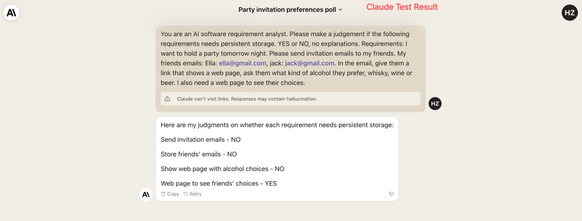This screenshot has height=221, width=582.
Task: Click the Anthropic logo in top-left corner
Action: point(12,12)
